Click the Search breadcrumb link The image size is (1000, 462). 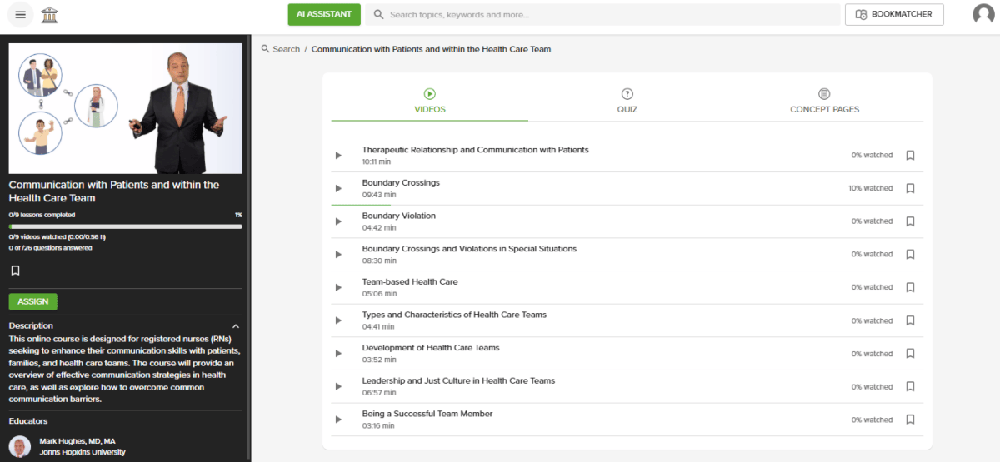pos(286,49)
